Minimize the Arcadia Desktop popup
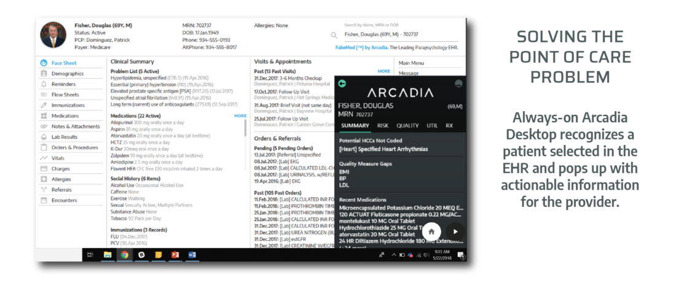 click(x=458, y=84)
